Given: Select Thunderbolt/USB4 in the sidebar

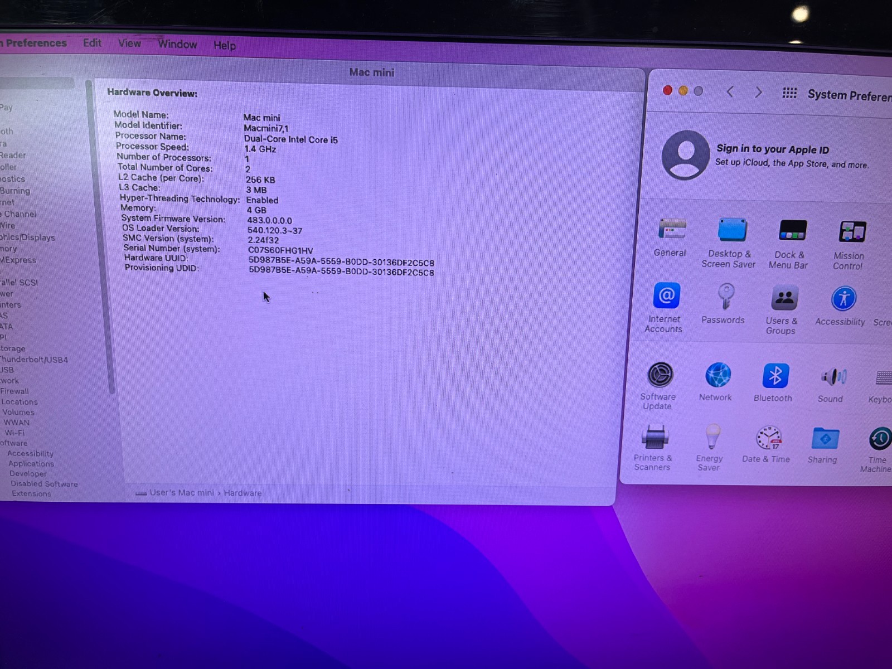Looking at the screenshot, I should (34, 360).
